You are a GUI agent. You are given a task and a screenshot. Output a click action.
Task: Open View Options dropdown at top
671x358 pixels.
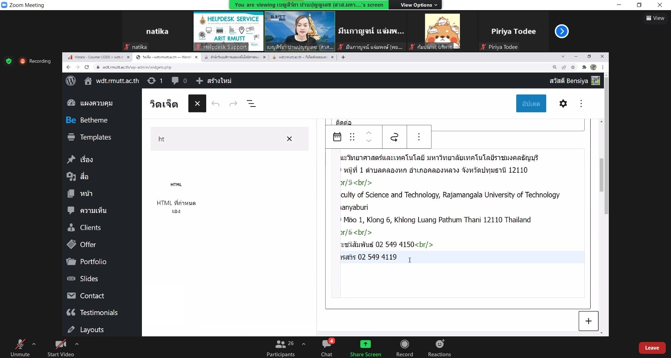tap(419, 5)
